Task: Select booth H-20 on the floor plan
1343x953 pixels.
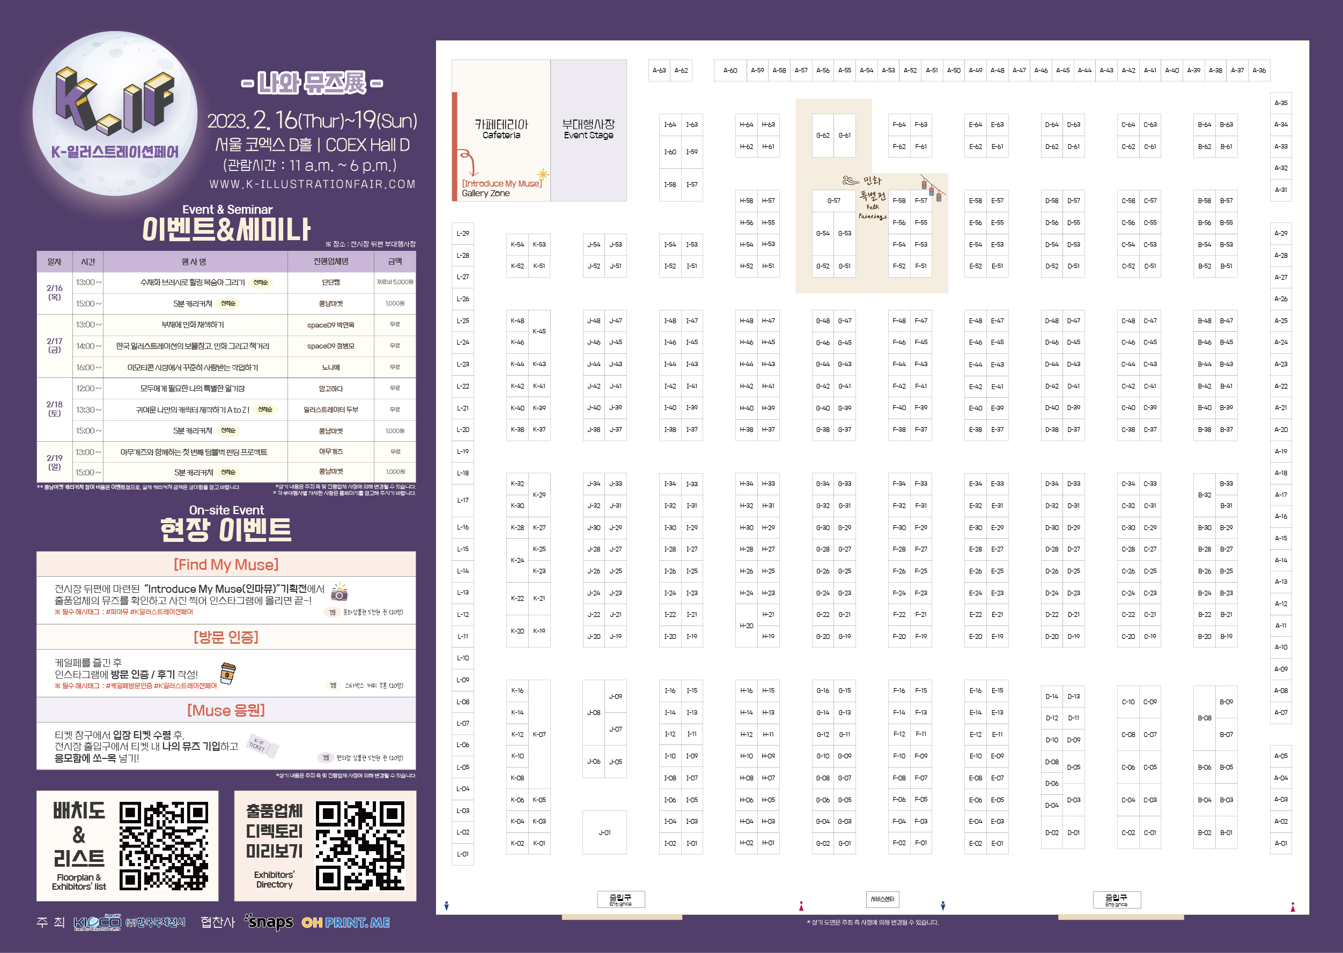Action: [x=747, y=626]
